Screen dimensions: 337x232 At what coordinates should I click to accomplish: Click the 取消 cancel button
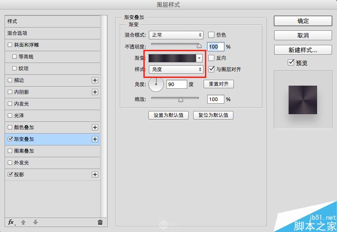303,35
